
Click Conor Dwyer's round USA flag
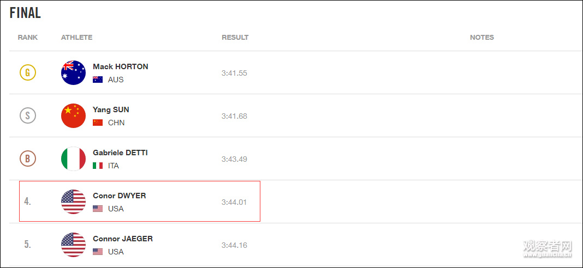click(73, 202)
